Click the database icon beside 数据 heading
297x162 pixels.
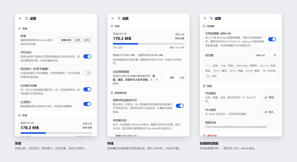pos(204,86)
